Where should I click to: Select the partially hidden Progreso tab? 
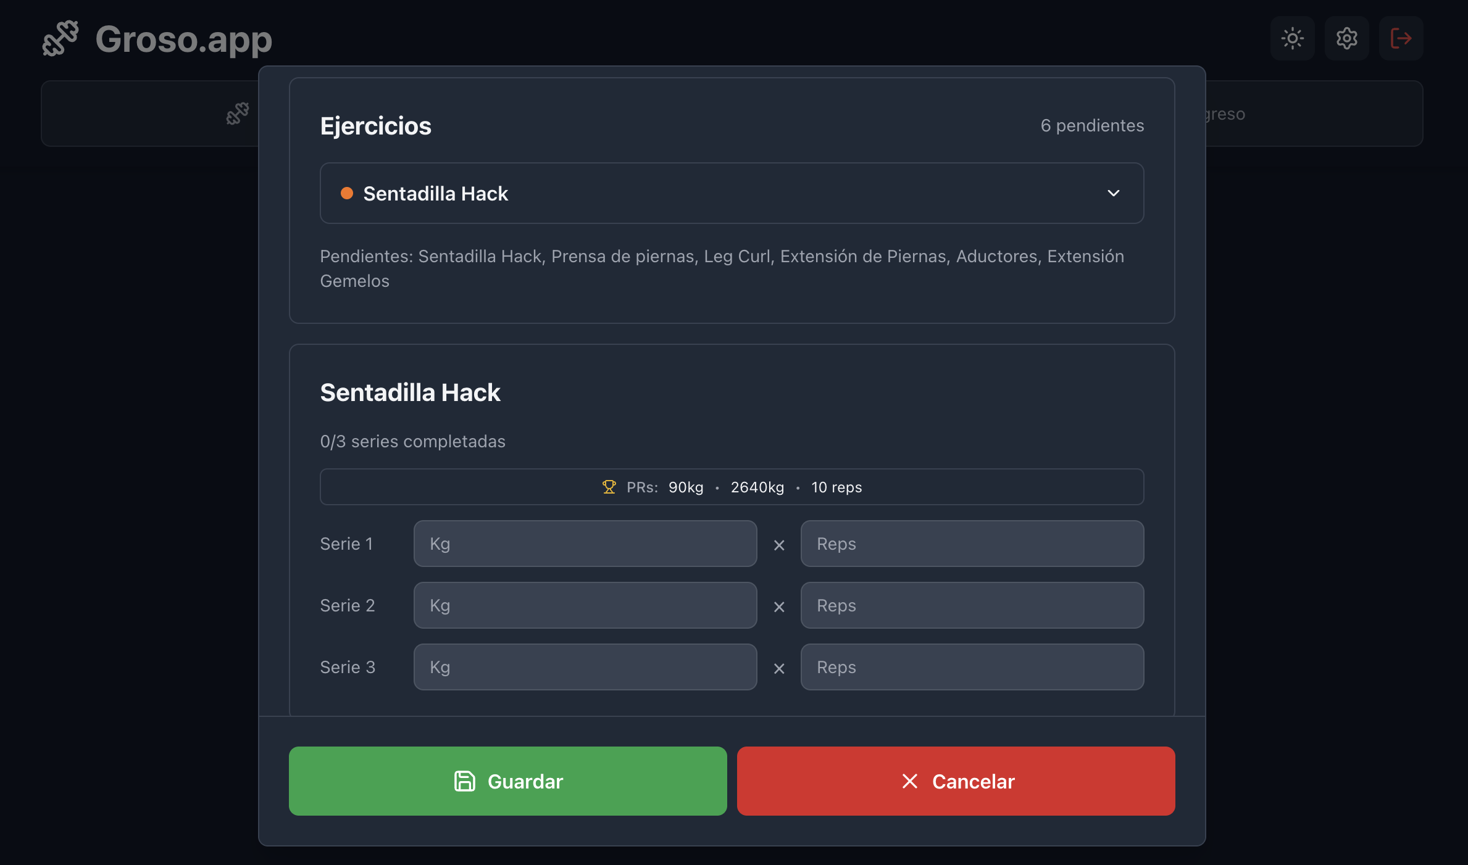[1224, 114]
